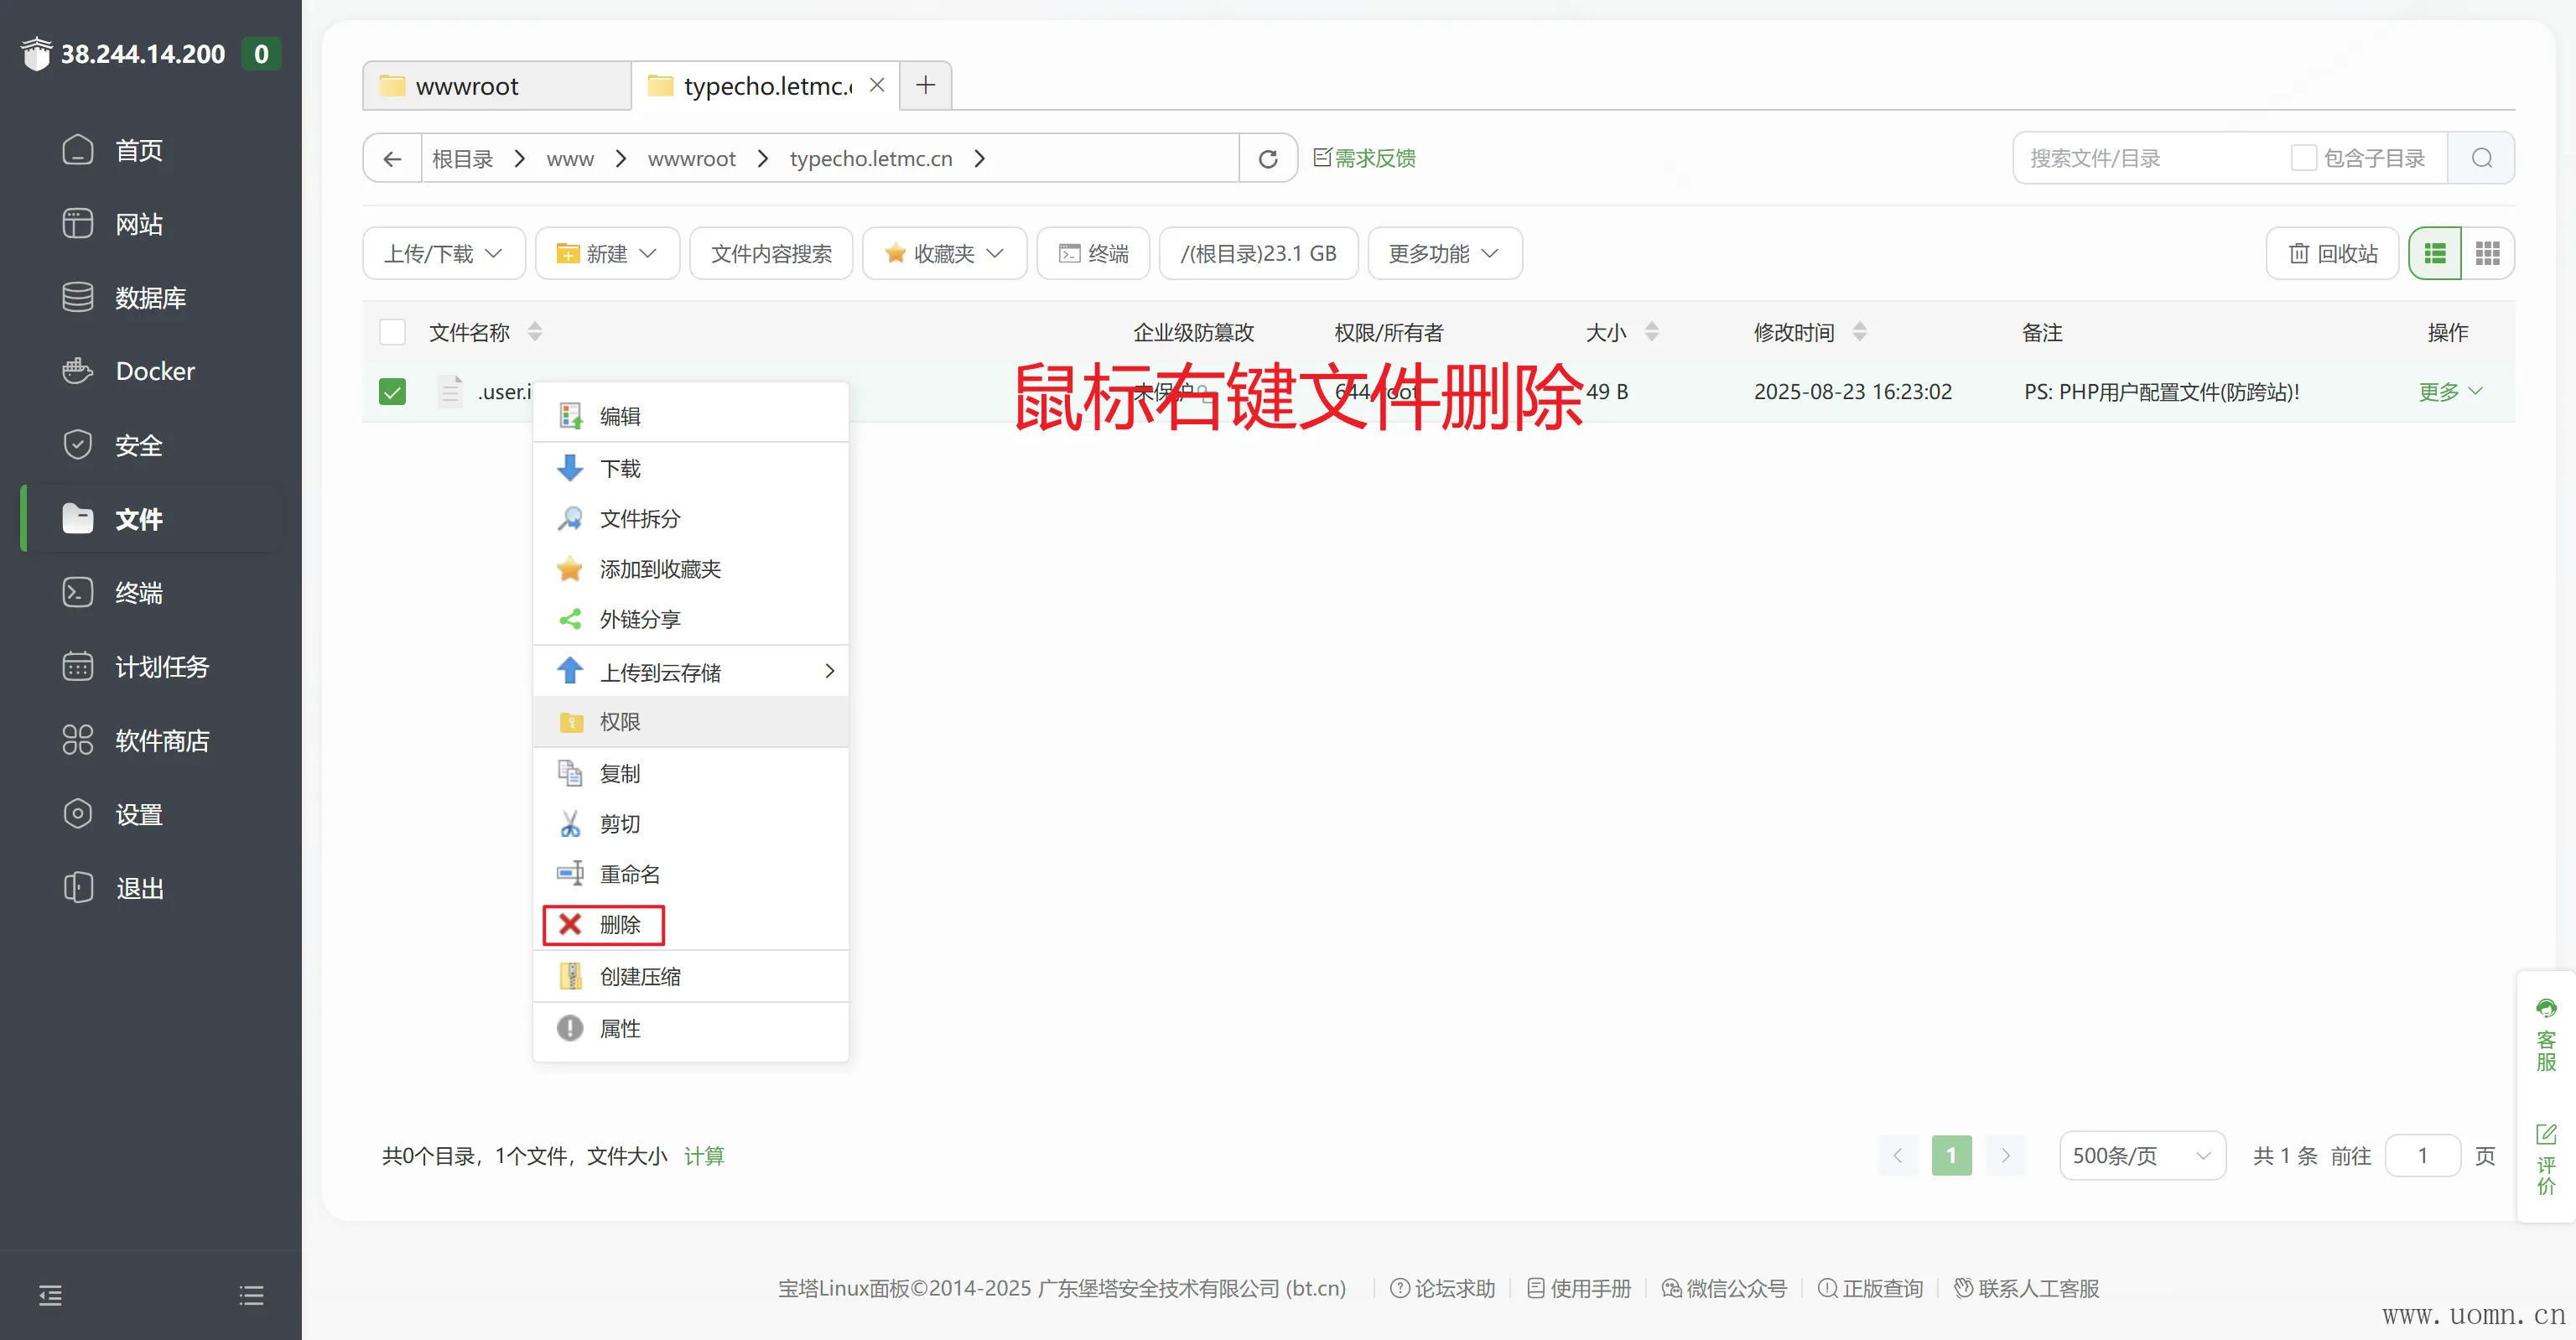Viewport: 2576px width, 1340px height.
Task: Click the add new tab plus icon
Action: [925, 85]
